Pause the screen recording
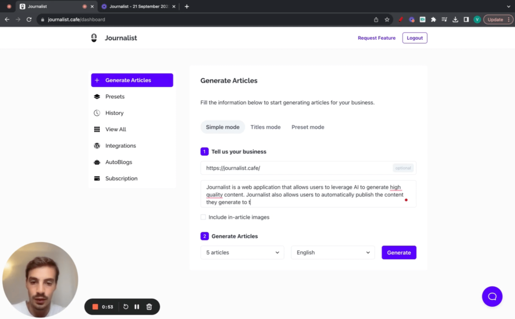The width and height of the screenshot is (515, 319). [x=137, y=307]
